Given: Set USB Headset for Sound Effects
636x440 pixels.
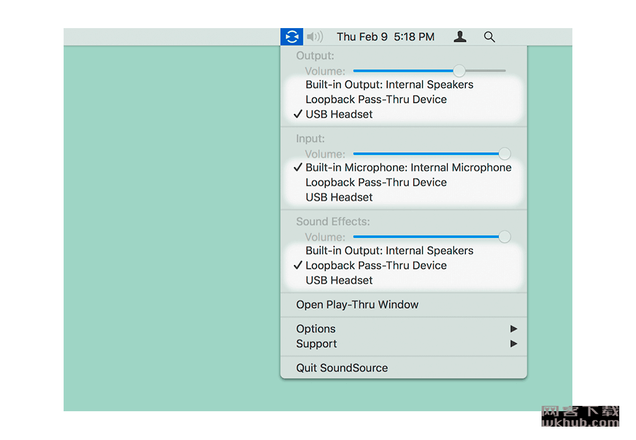Looking at the screenshot, I should click(x=404, y=280).
